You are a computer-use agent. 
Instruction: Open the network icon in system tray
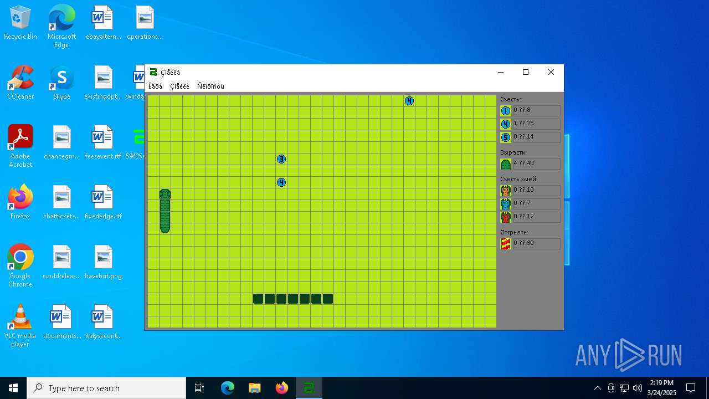tap(624, 388)
